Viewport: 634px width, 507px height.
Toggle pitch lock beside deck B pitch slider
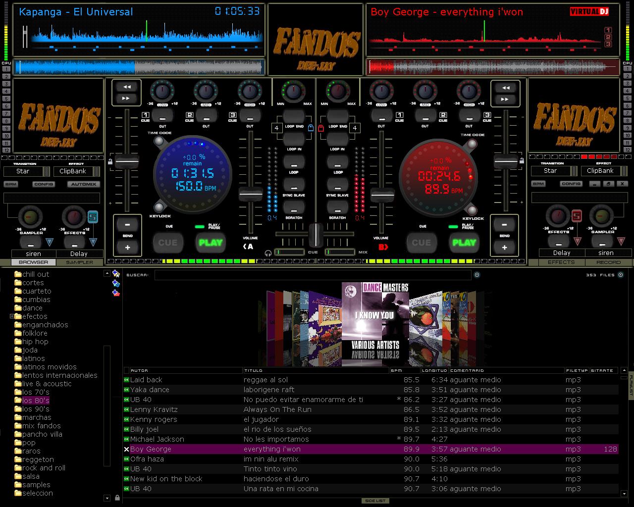tap(522, 161)
